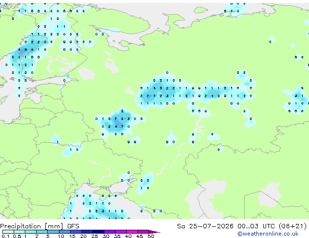Click the date 'Sa 25-07-2026'

click(x=205, y=226)
